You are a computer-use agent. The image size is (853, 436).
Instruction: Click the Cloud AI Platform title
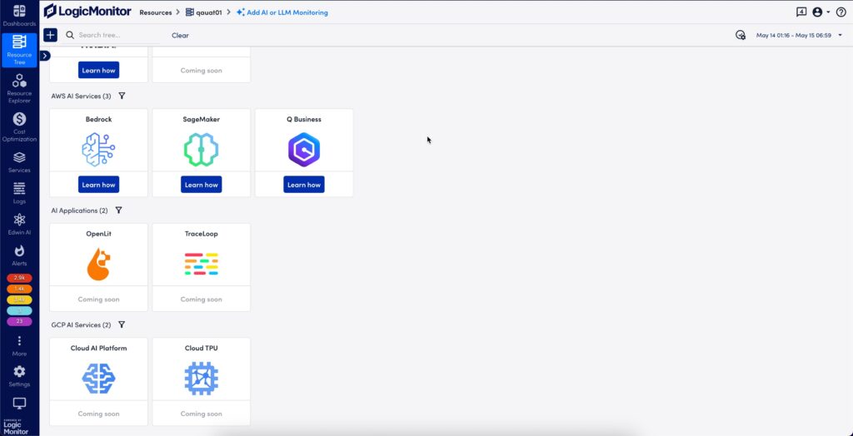coord(98,348)
